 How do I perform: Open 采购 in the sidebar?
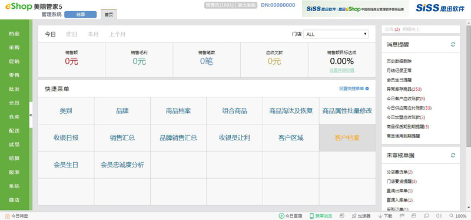click(14, 48)
